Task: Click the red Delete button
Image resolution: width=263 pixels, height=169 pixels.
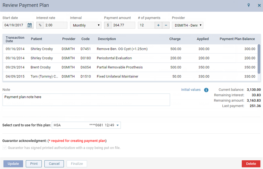Action: pyautogui.click(x=251, y=164)
